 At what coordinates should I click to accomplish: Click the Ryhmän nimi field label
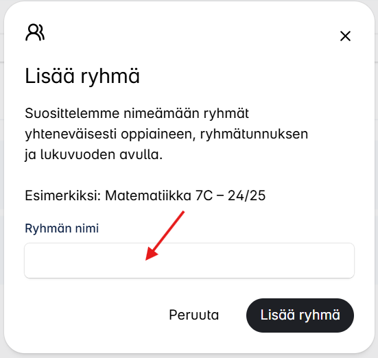(62, 228)
